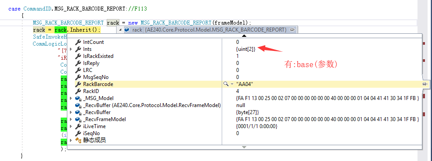Open the RackBarcode text visualizer magnifier

tap(226, 84)
